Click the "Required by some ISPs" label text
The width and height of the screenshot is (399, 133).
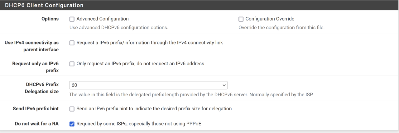click(x=139, y=124)
